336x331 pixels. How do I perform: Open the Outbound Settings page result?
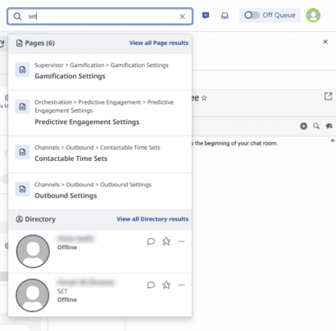pyautogui.click(x=100, y=191)
